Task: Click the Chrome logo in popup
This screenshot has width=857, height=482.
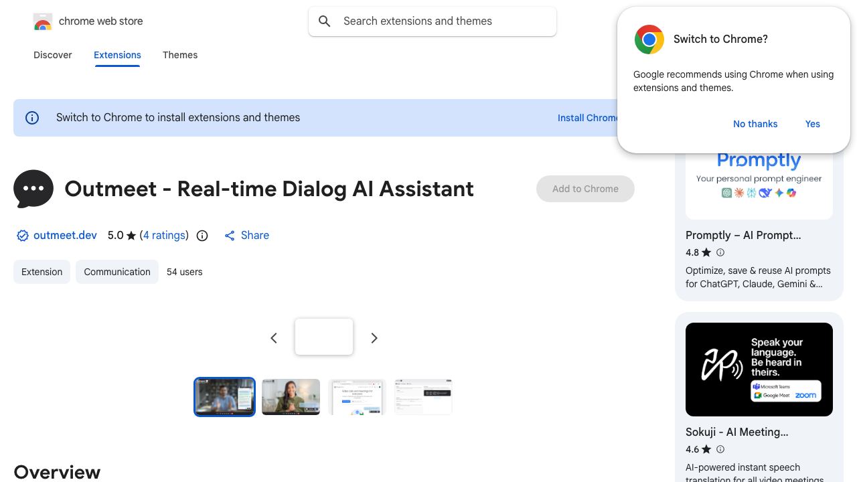Action: [x=649, y=39]
